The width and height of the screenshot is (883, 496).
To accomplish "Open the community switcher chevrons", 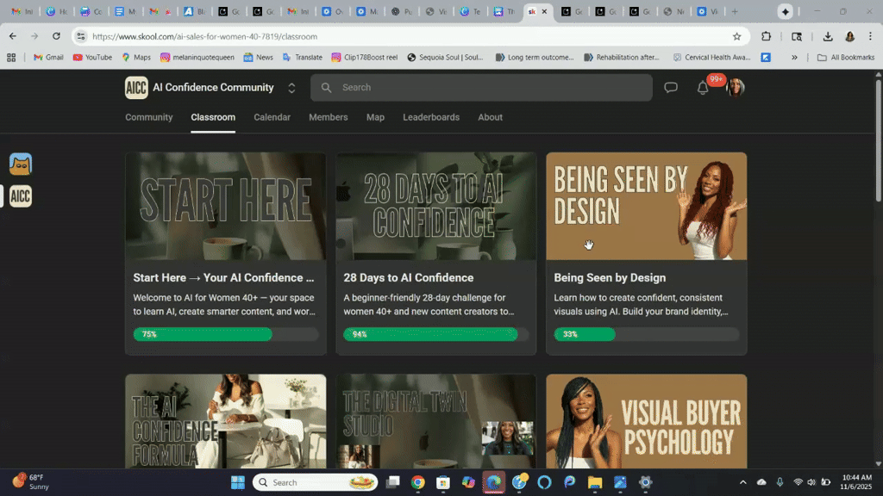I will coord(291,88).
